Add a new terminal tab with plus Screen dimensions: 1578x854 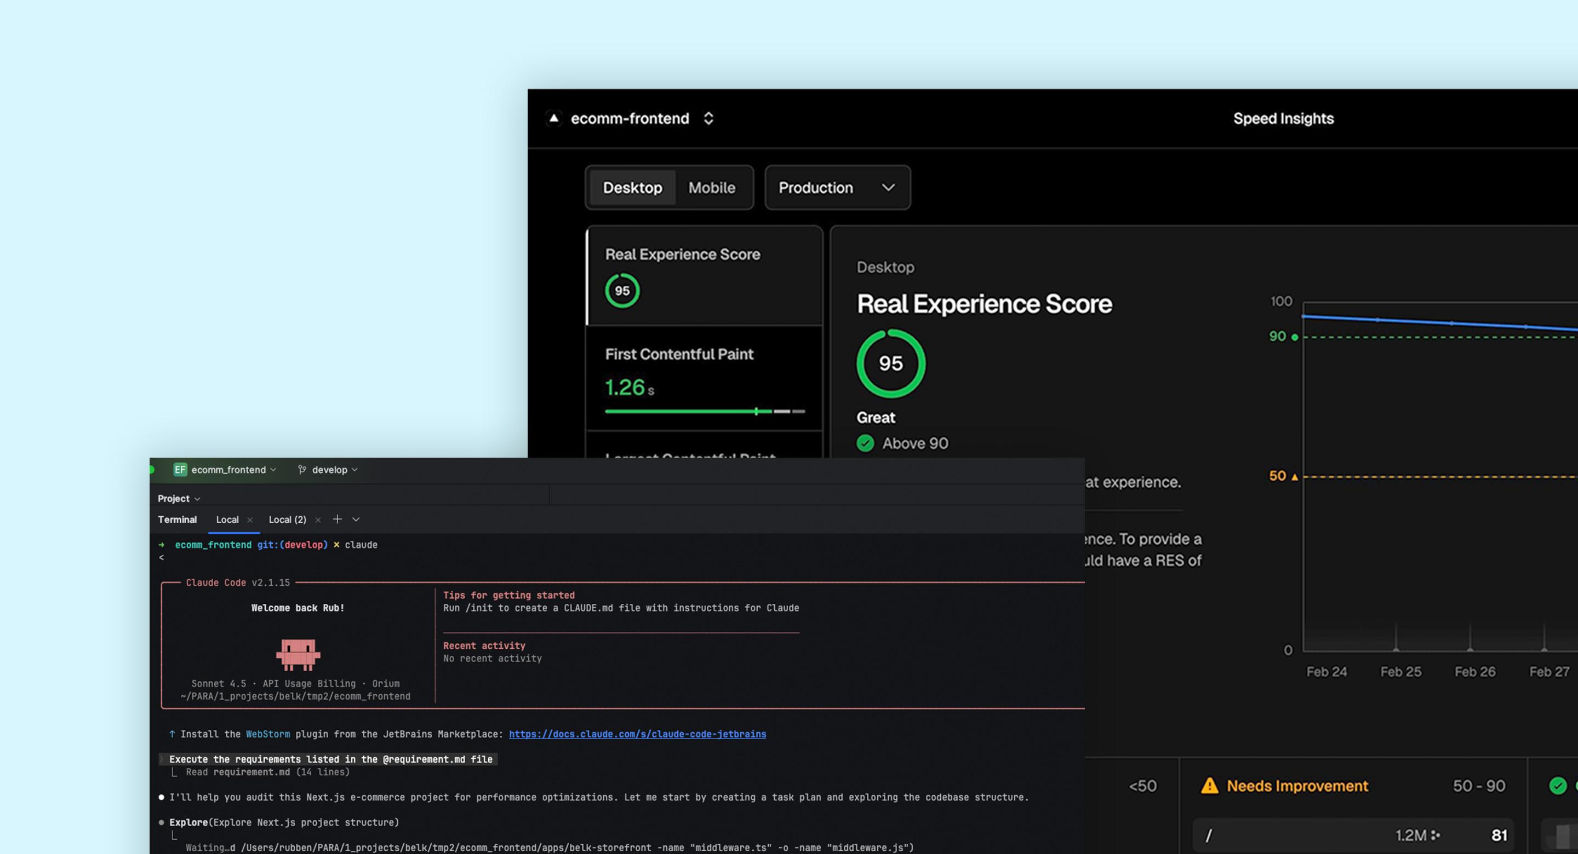[337, 519]
